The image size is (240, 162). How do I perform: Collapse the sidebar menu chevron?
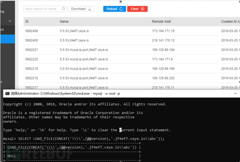point(10,21)
